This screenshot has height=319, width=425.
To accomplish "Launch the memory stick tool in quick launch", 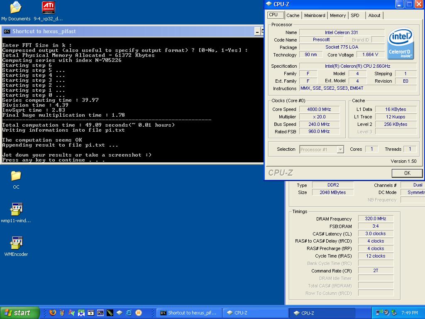I will (110, 312).
